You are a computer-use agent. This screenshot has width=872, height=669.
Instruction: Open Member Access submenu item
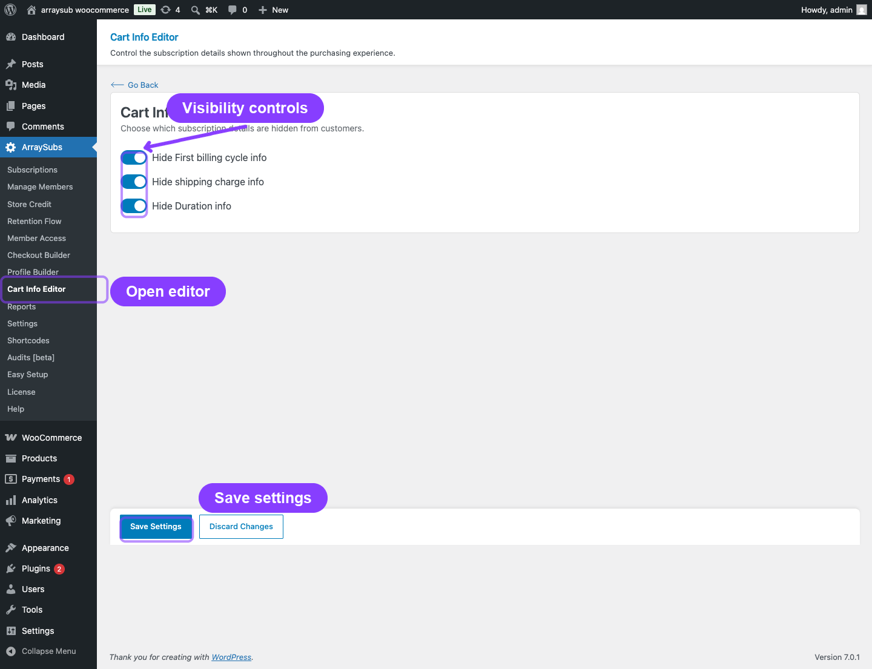point(36,239)
